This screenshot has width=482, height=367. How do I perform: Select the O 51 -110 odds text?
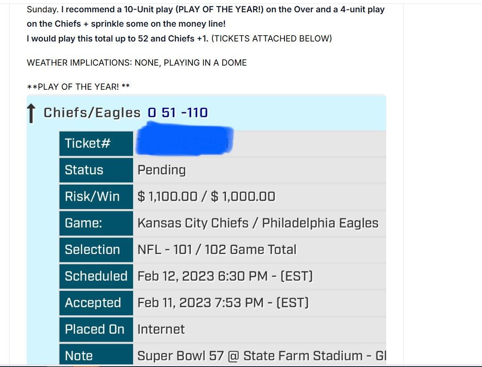coord(178,113)
